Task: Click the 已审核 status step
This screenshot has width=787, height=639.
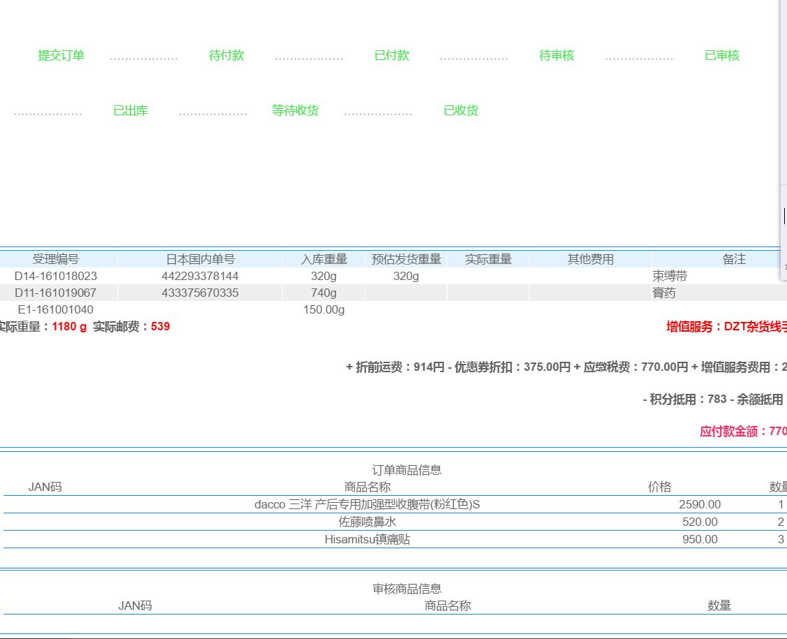Action: pyautogui.click(x=722, y=55)
